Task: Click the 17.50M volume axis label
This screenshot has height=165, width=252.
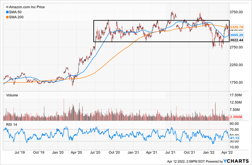Action: [x=236, y=95]
